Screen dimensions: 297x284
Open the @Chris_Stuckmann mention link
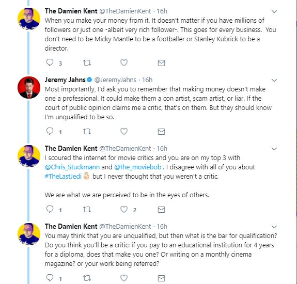72,167
